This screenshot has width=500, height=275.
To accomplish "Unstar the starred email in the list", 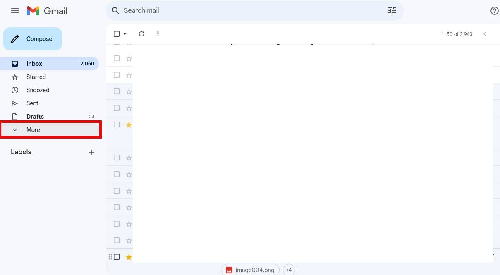I will tap(129, 124).
